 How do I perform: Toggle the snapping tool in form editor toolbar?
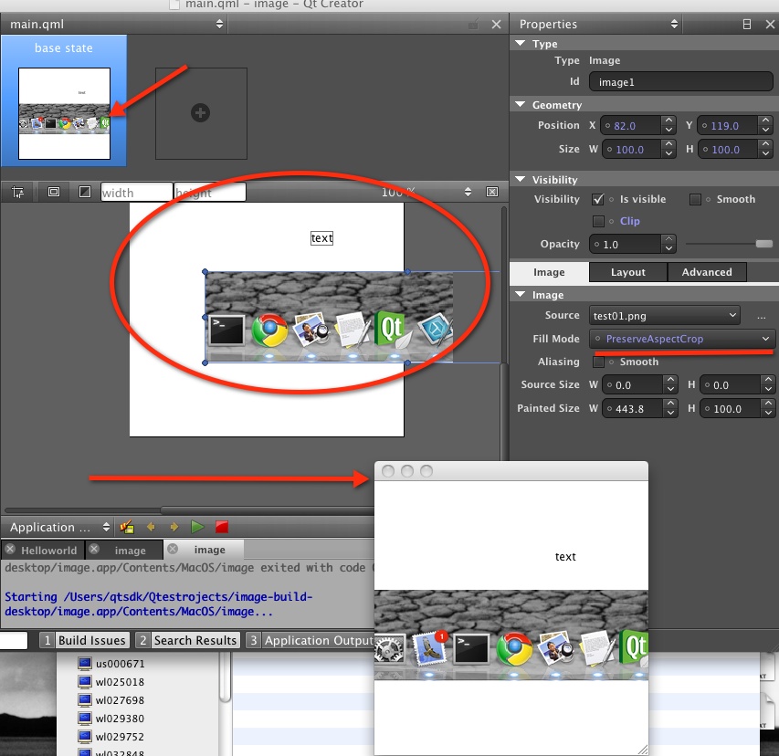pos(18,193)
